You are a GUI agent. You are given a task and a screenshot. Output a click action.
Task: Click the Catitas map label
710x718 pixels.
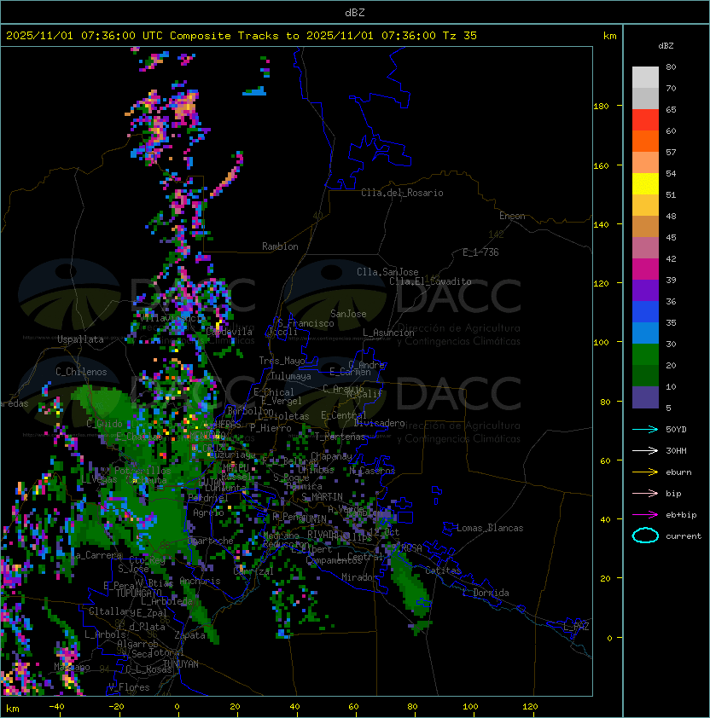[x=443, y=570]
